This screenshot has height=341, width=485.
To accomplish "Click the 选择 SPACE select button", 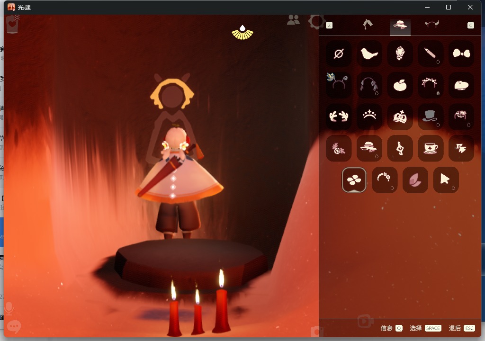I will pyautogui.click(x=425, y=328).
